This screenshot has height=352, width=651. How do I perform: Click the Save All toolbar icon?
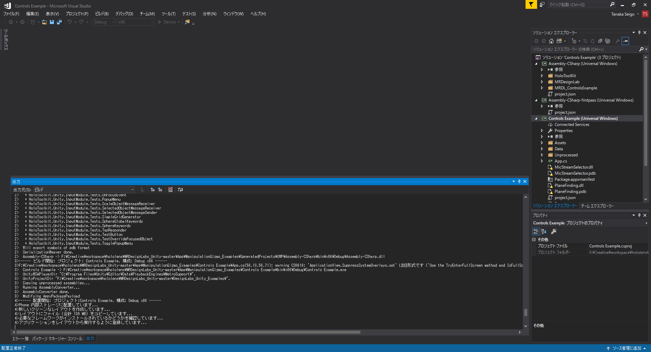(x=59, y=22)
